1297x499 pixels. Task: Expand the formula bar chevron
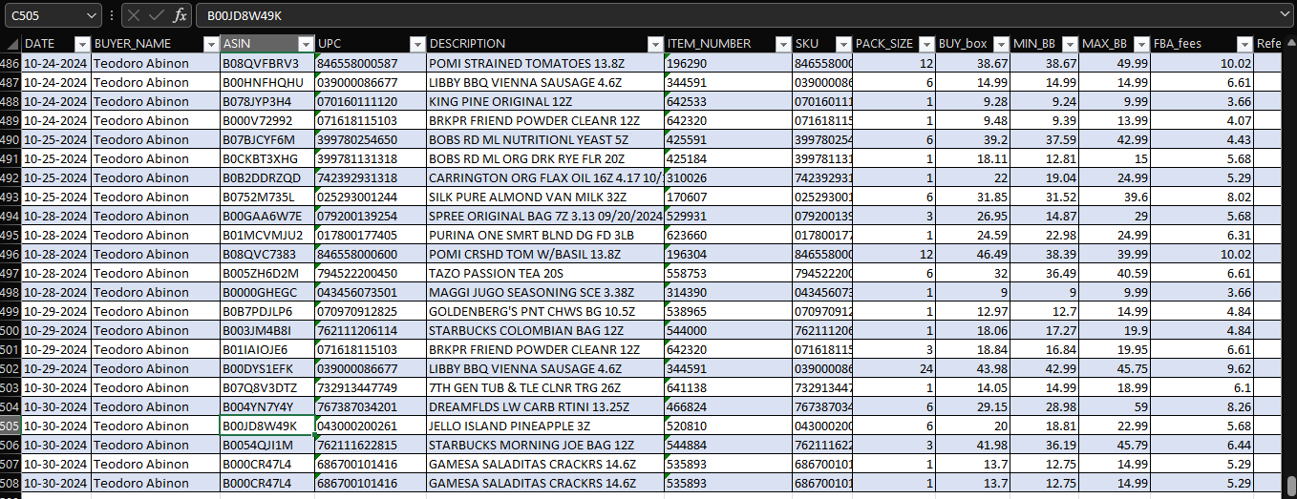tap(1285, 15)
